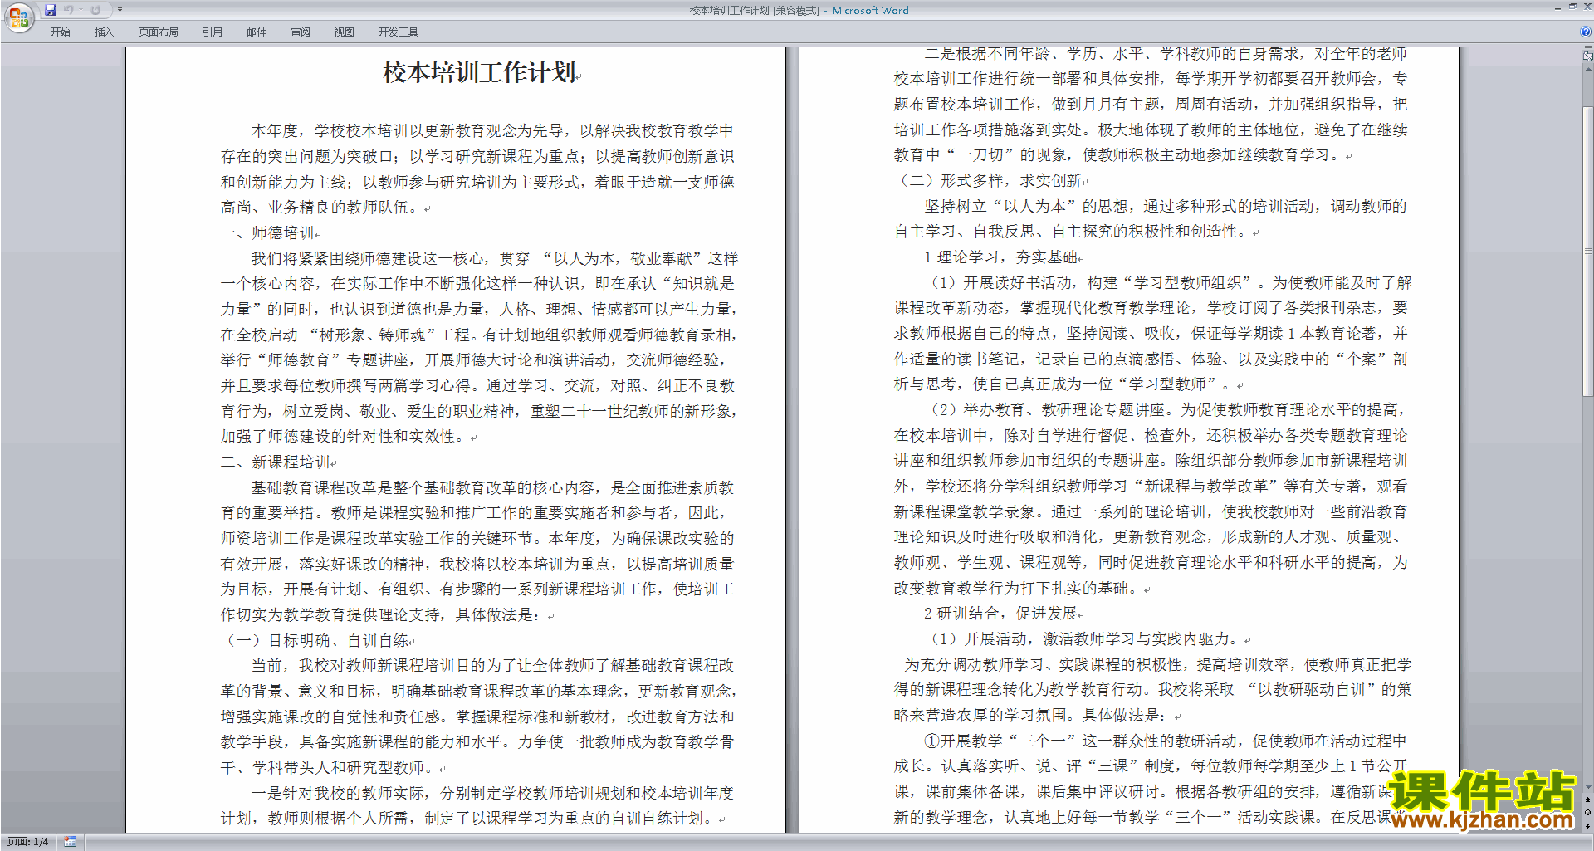Click the line 改变教育教学行为打下扎实的基础
The height and width of the screenshot is (851, 1594).
coord(1015,588)
